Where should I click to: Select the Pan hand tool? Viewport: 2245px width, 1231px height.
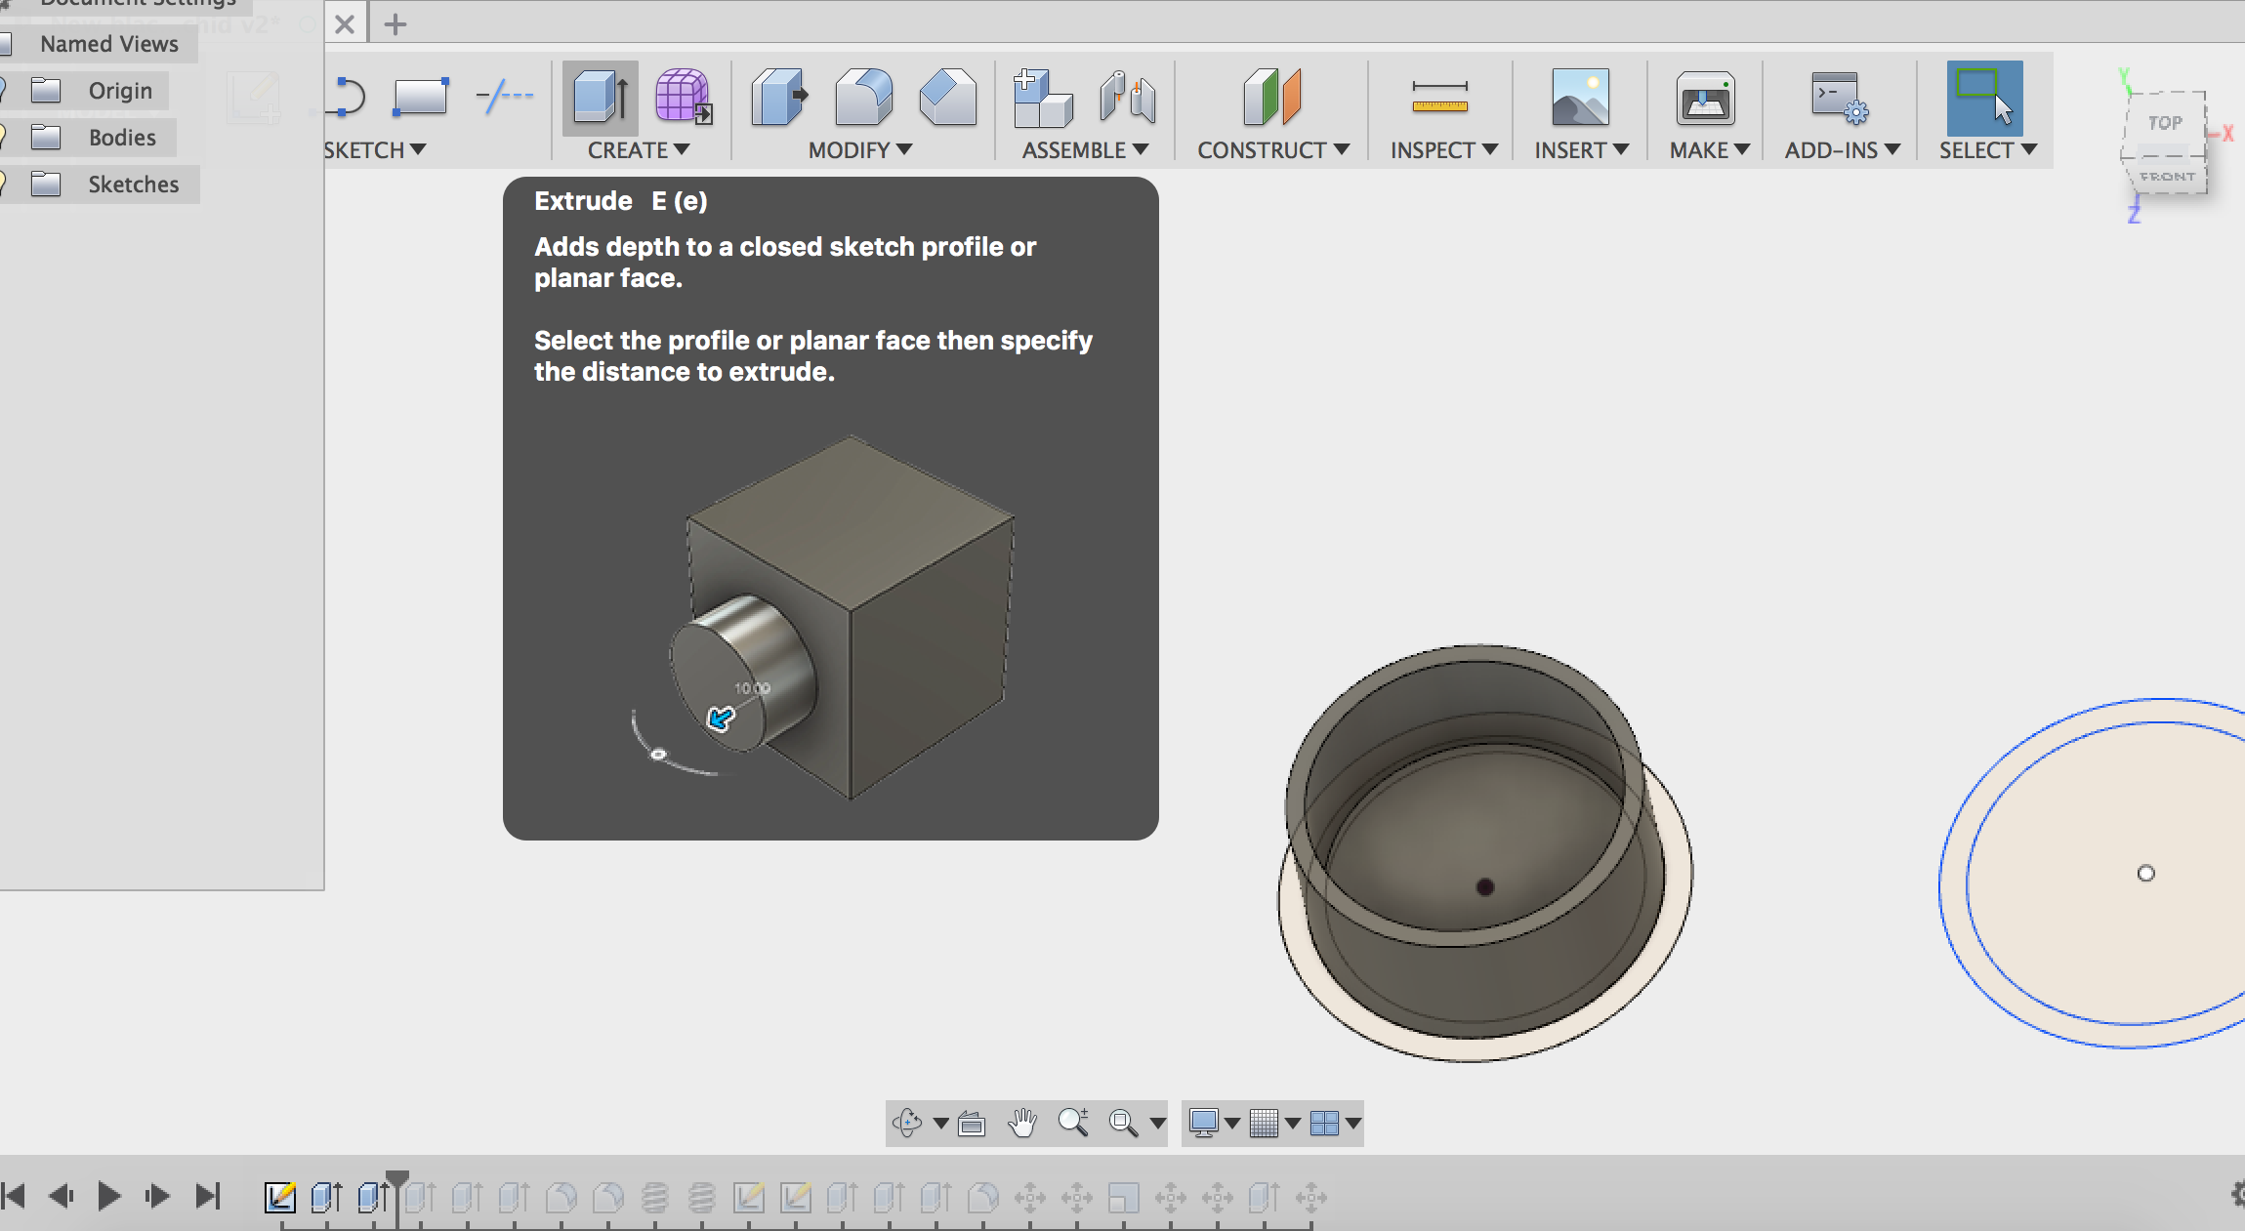[x=1022, y=1123]
